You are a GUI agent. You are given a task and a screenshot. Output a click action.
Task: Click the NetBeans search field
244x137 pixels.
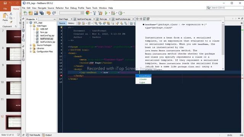(225, 8)
